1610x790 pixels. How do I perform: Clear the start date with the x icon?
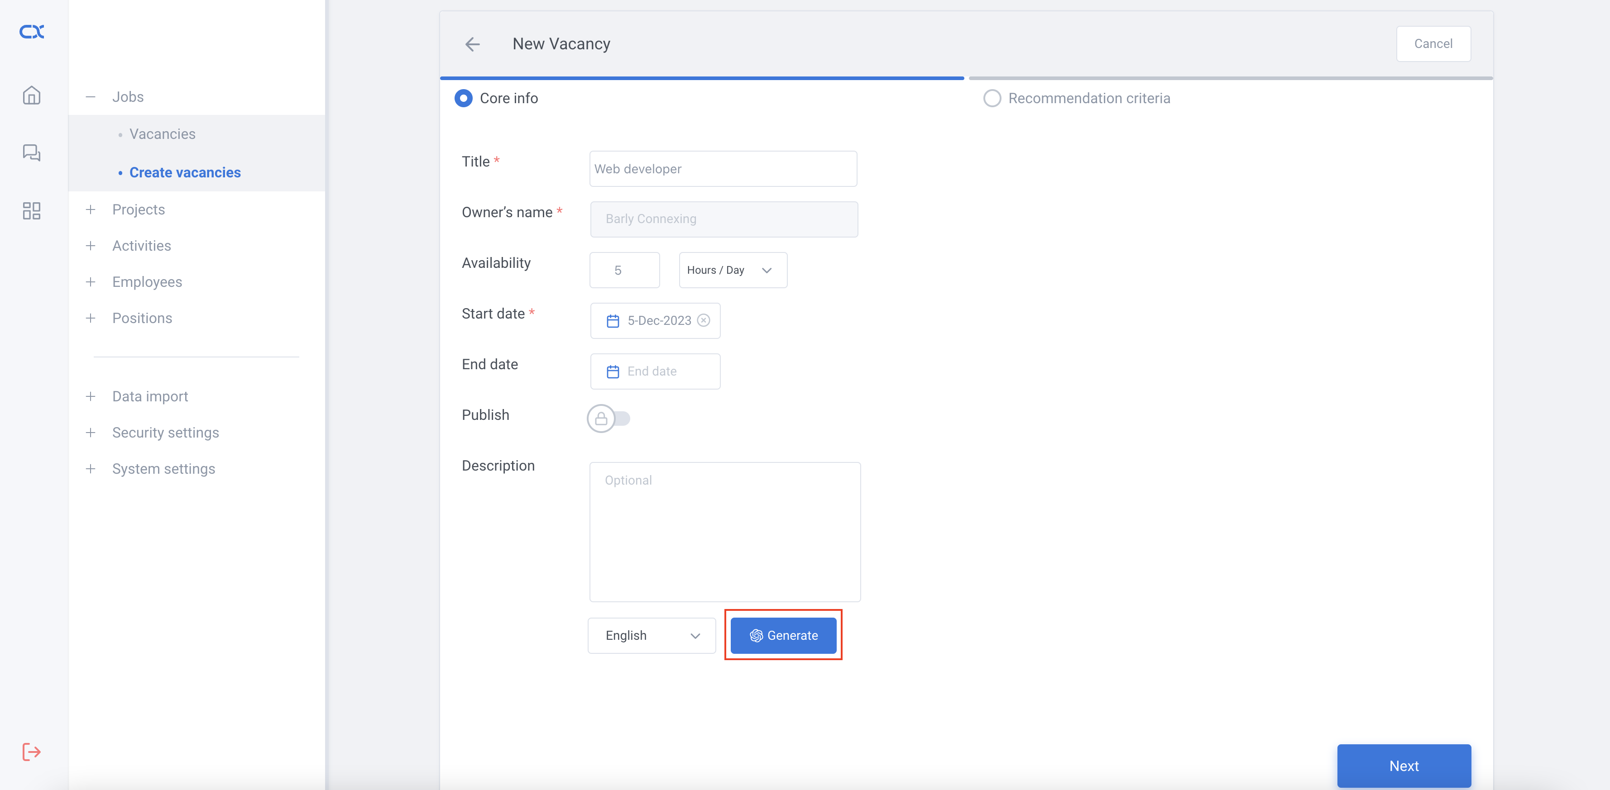tap(704, 320)
